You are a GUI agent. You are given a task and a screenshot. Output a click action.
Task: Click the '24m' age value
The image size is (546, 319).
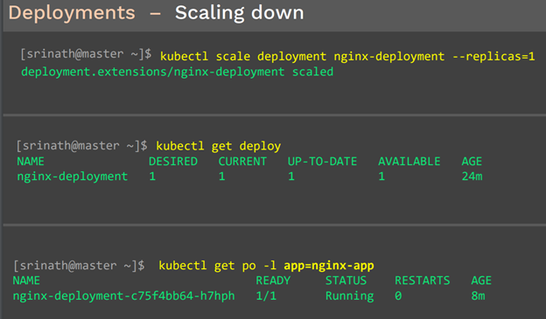(x=472, y=177)
